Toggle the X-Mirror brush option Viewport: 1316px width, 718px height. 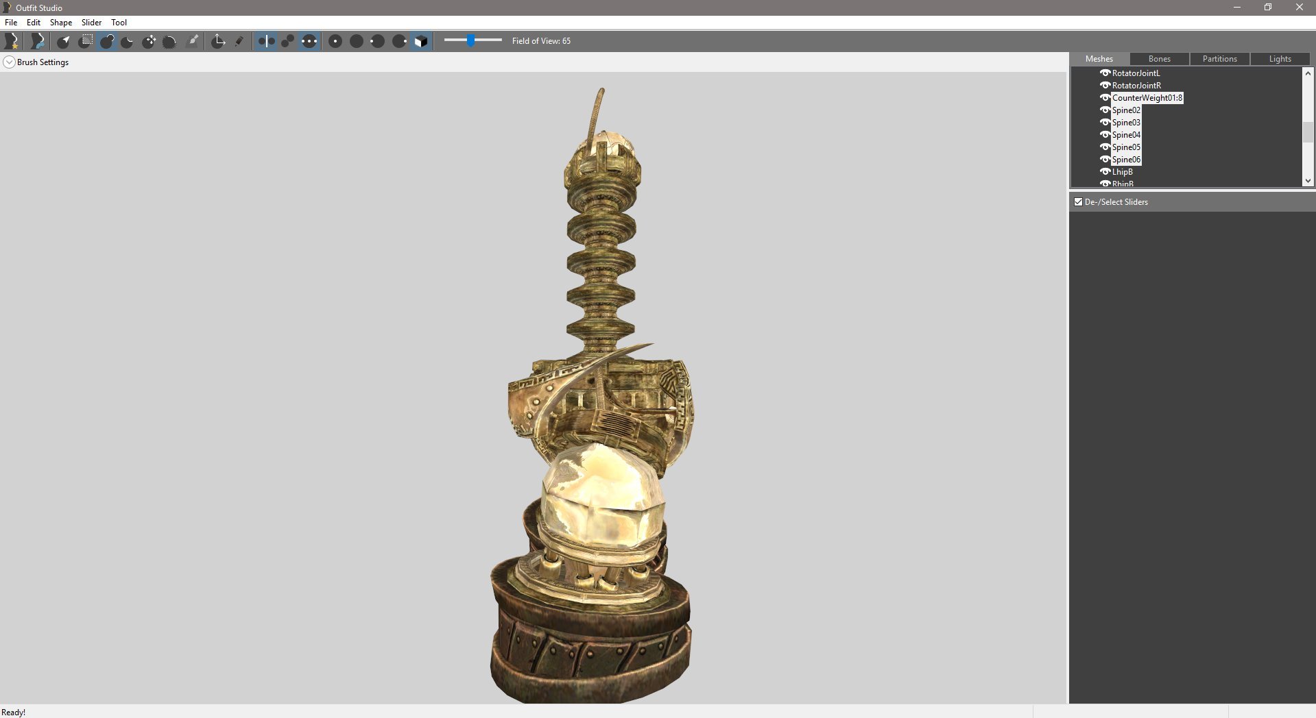[x=266, y=41]
